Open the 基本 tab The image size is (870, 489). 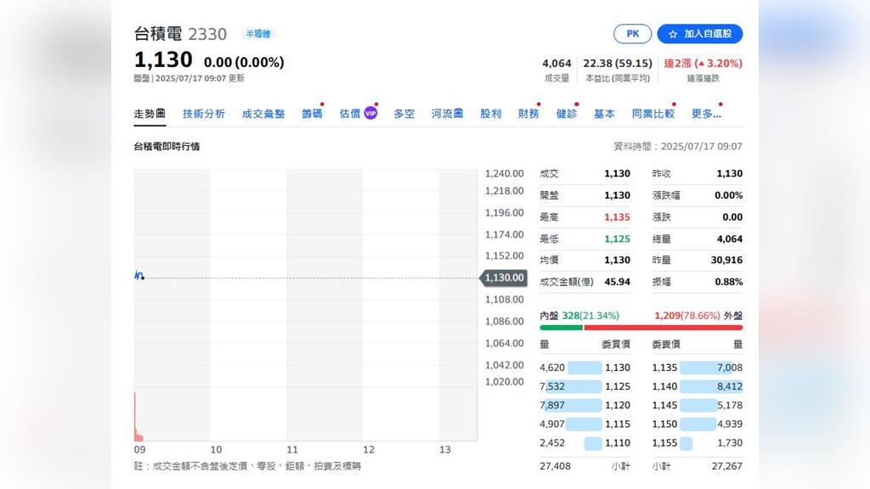pos(604,114)
